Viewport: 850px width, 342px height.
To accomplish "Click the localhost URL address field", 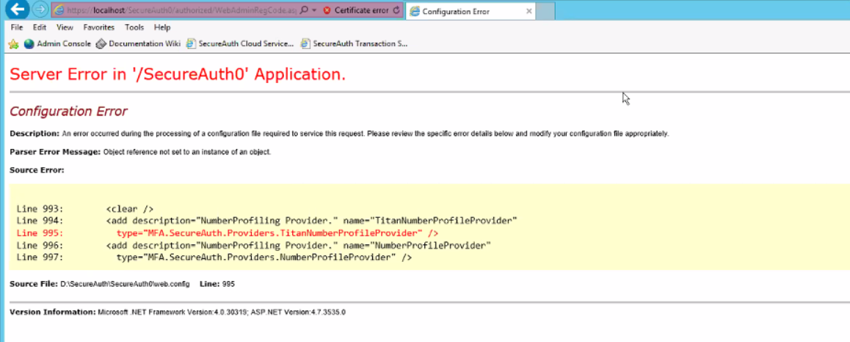I will pos(181,10).
